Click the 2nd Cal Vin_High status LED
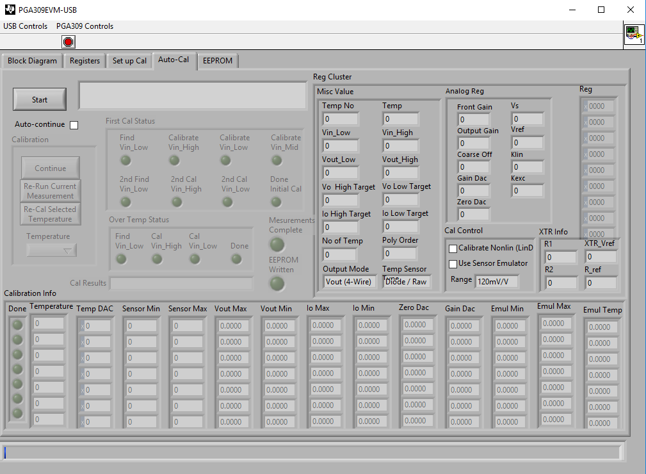Image resolution: width=646 pixels, height=474 pixels. point(177,202)
